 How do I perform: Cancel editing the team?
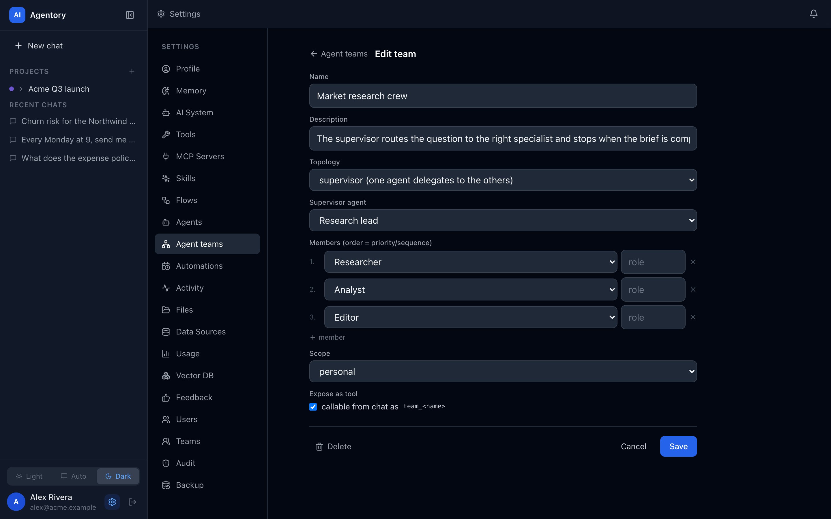[x=633, y=446]
